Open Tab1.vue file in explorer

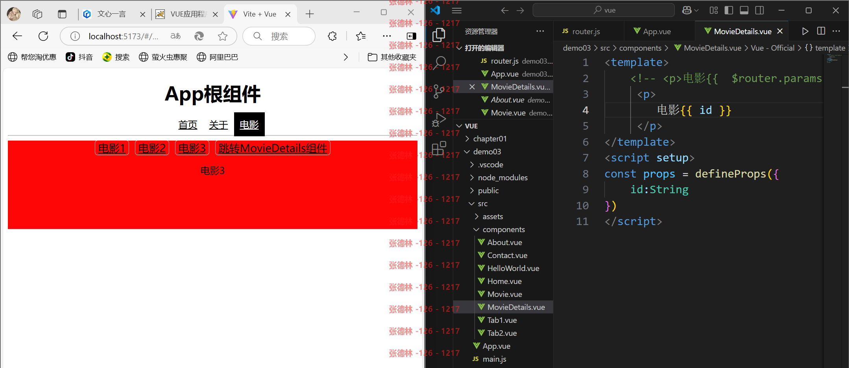click(x=502, y=320)
